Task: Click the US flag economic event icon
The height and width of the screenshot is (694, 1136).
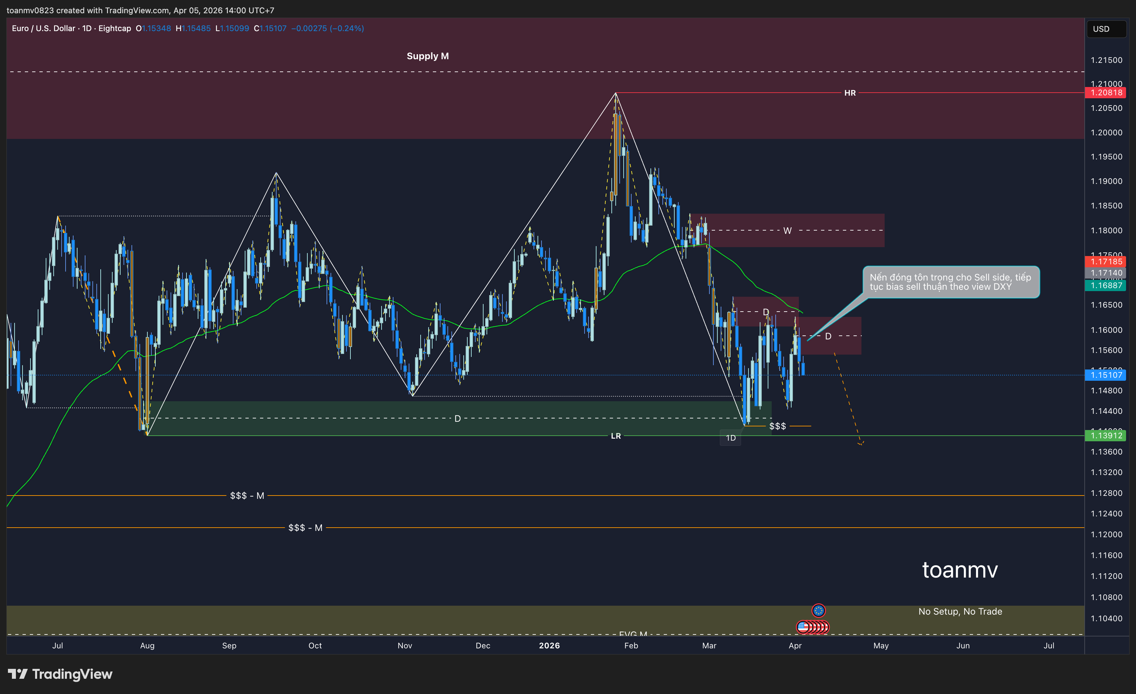Action: [803, 627]
